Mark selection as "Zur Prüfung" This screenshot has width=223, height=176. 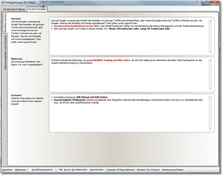(148, 170)
